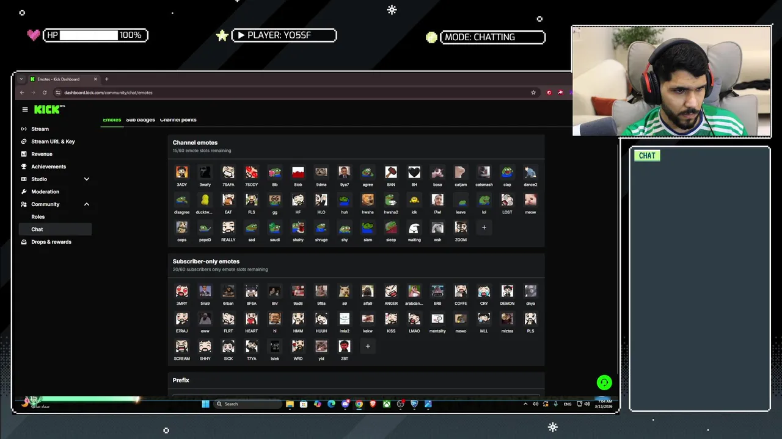Select the LMAO subscriber emote
The image size is (782, 439).
(414, 319)
